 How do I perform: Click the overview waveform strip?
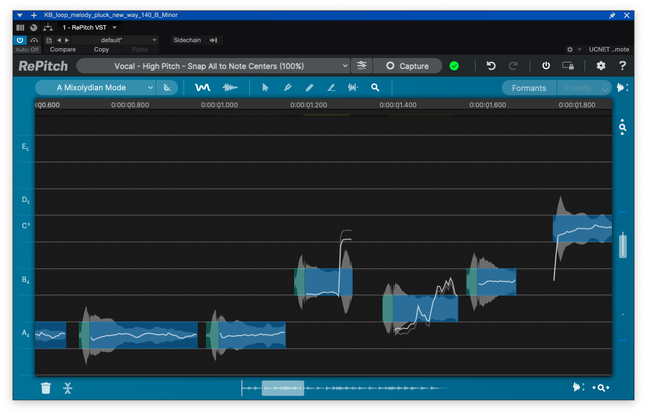[345, 388]
